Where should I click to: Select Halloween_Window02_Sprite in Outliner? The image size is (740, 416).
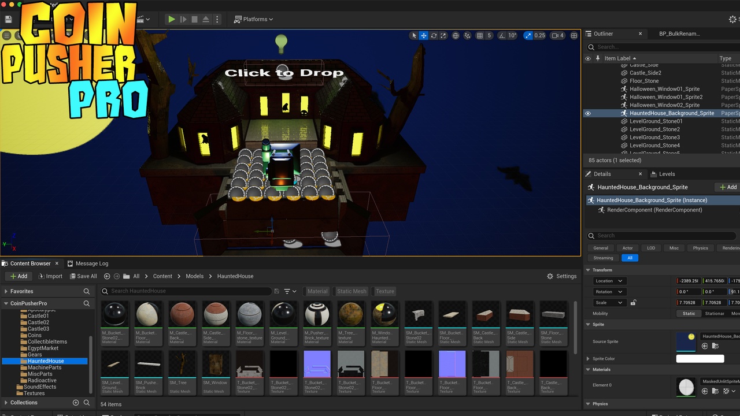[664, 105]
